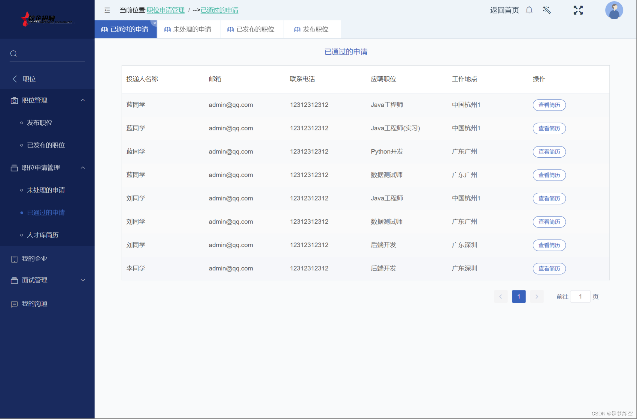Viewport: 637px width, 419px height.
Task: Click the 已通过的申请 breadcrumb link
Action: pyautogui.click(x=219, y=10)
